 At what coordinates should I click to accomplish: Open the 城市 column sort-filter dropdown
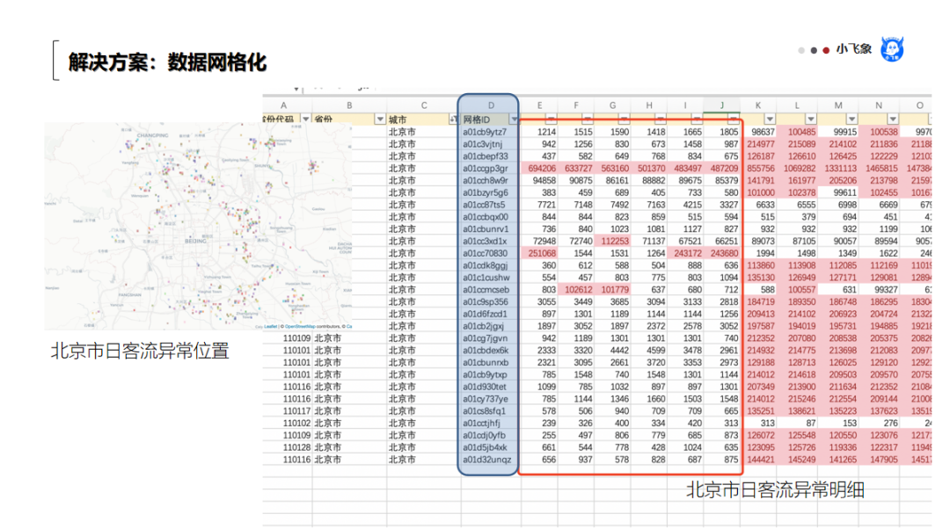pyautogui.click(x=453, y=120)
